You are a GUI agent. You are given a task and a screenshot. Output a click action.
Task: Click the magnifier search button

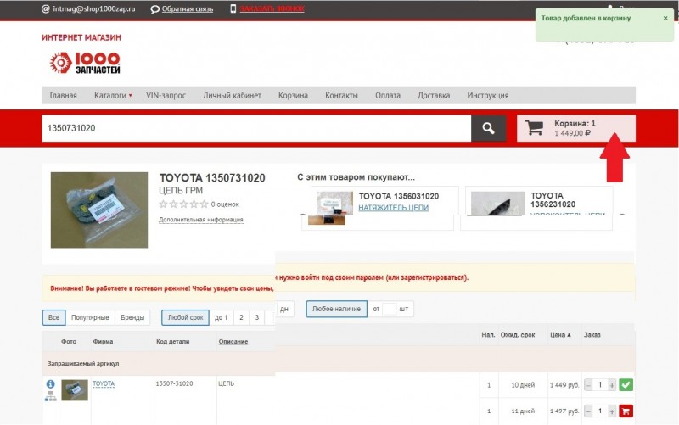(x=488, y=128)
